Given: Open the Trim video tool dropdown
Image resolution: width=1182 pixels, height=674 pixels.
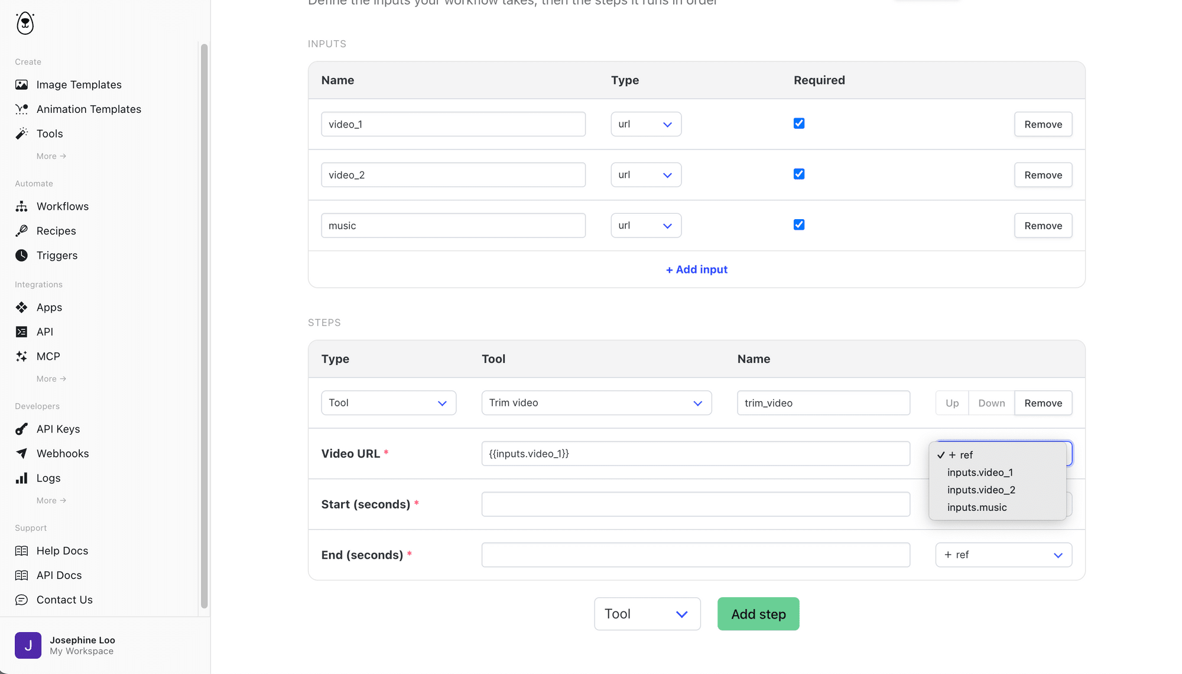Looking at the screenshot, I should click(x=596, y=403).
